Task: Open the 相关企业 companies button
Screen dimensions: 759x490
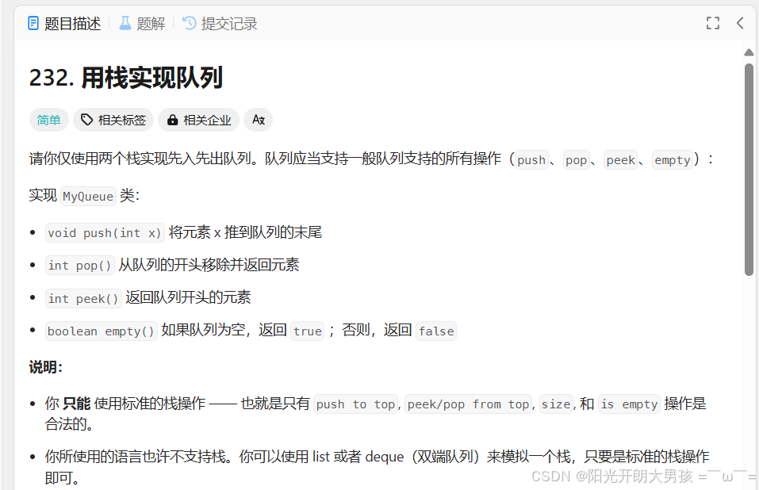Action: [198, 120]
